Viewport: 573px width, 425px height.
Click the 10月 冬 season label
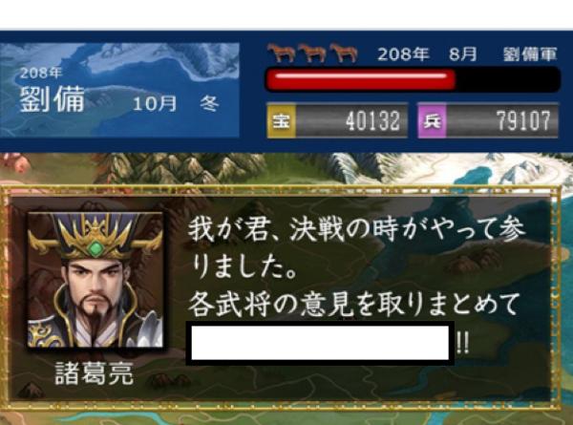click(x=176, y=104)
